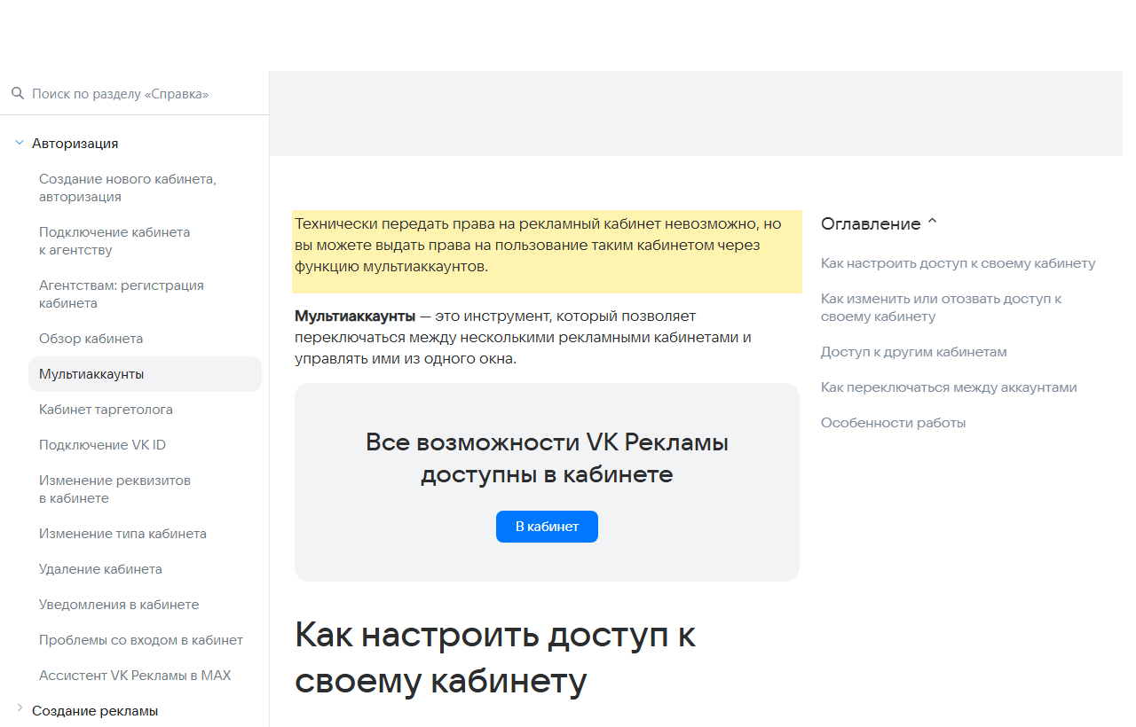Click the heading Как настроить доступ к своему кабинету

pyautogui.click(x=495, y=658)
